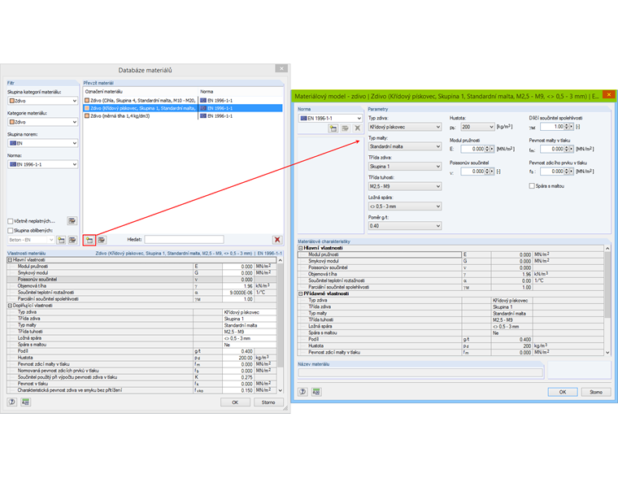Screen dimensions: 618x478
Task: Click the edit material icon beside Hledat
Action: [x=102, y=240]
